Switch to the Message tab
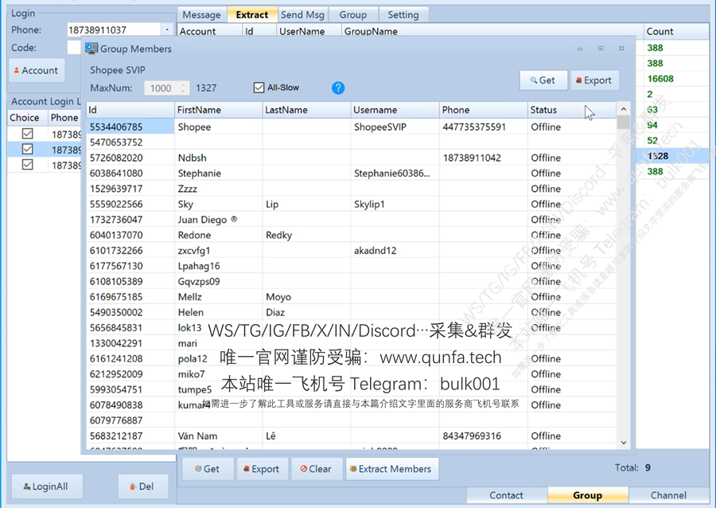This screenshot has height=508, width=716. pyautogui.click(x=201, y=14)
